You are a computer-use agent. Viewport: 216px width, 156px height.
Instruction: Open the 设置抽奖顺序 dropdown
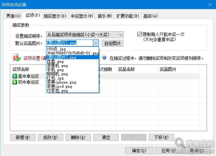(120, 34)
